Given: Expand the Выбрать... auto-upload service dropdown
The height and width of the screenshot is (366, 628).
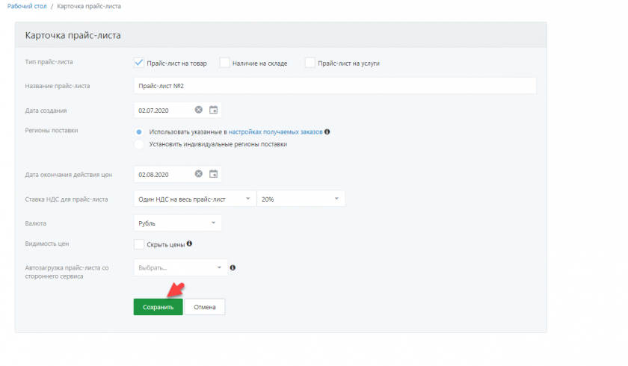Looking at the screenshot, I should [181, 267].
